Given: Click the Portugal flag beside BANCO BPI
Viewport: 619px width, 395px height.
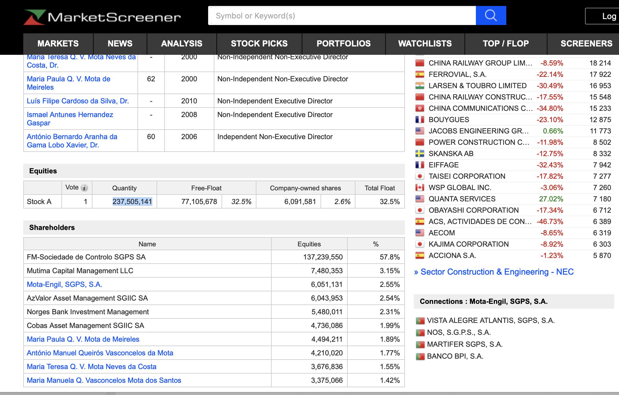Looking at the screenshot, I should pyautogui.click(x=420, y=356).
